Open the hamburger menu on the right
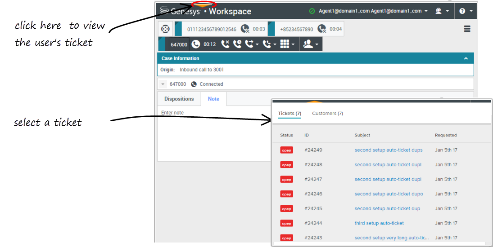Image resolution: width=493 pixels, height=247 pixels. point(467,29)
